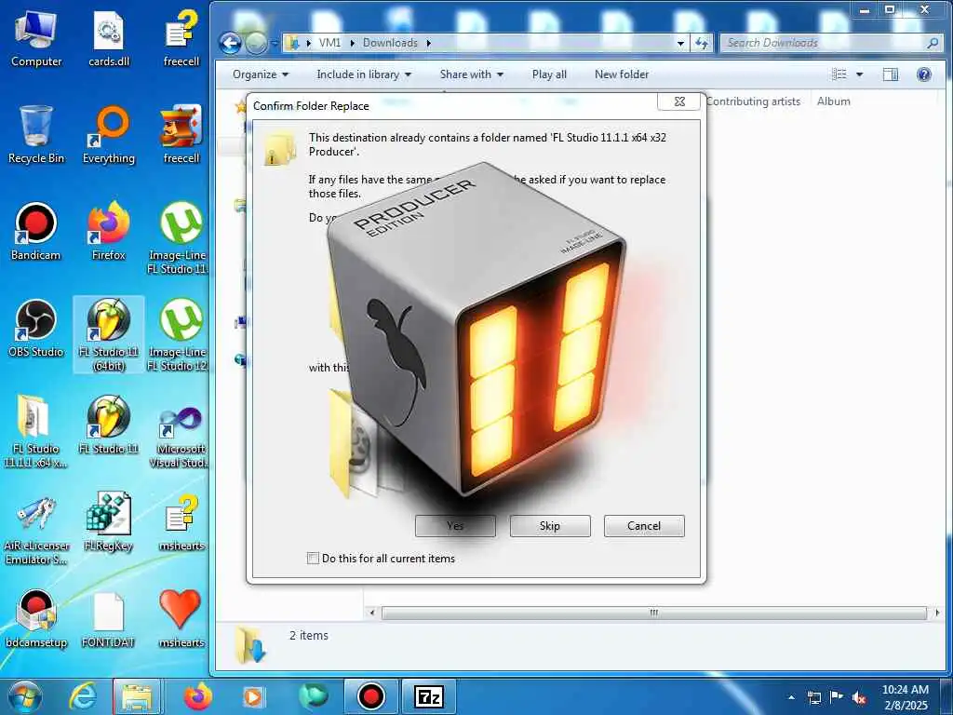The height and width of the screenshot is (715, 953).
Task: Select the Firefox desktop shortcut
Action: click(x=109, y=232)
